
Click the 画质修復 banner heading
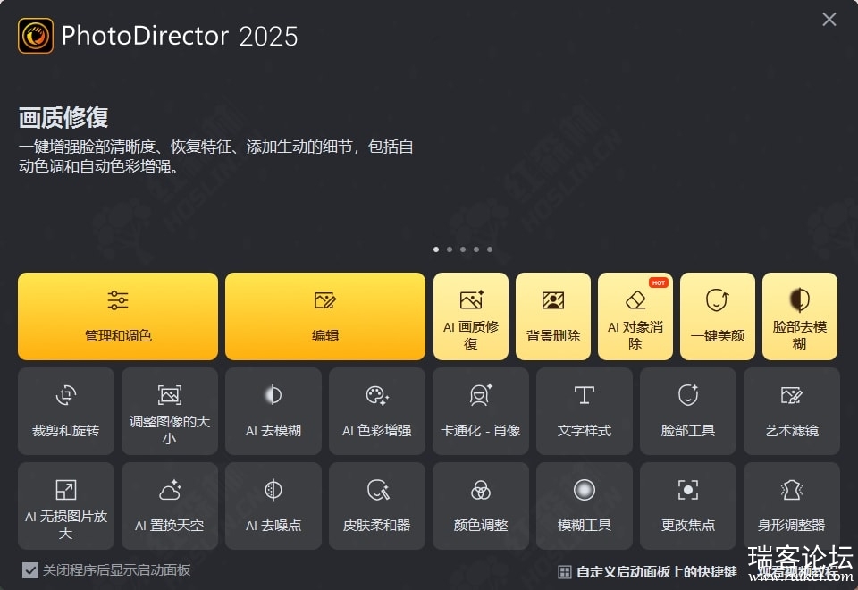[x=63, y=117]
